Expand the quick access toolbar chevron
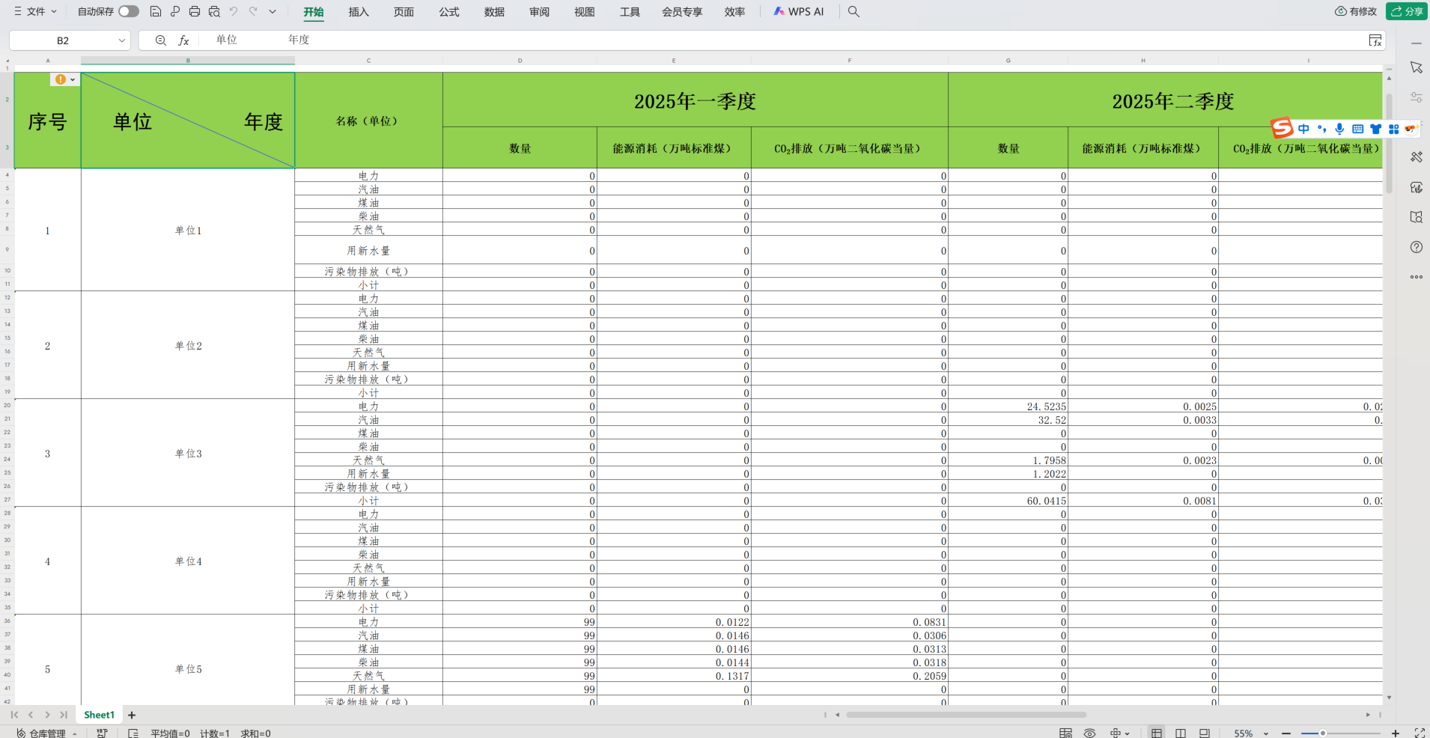The height and width of the screenshot is (738, 1430). coord(273,11)
